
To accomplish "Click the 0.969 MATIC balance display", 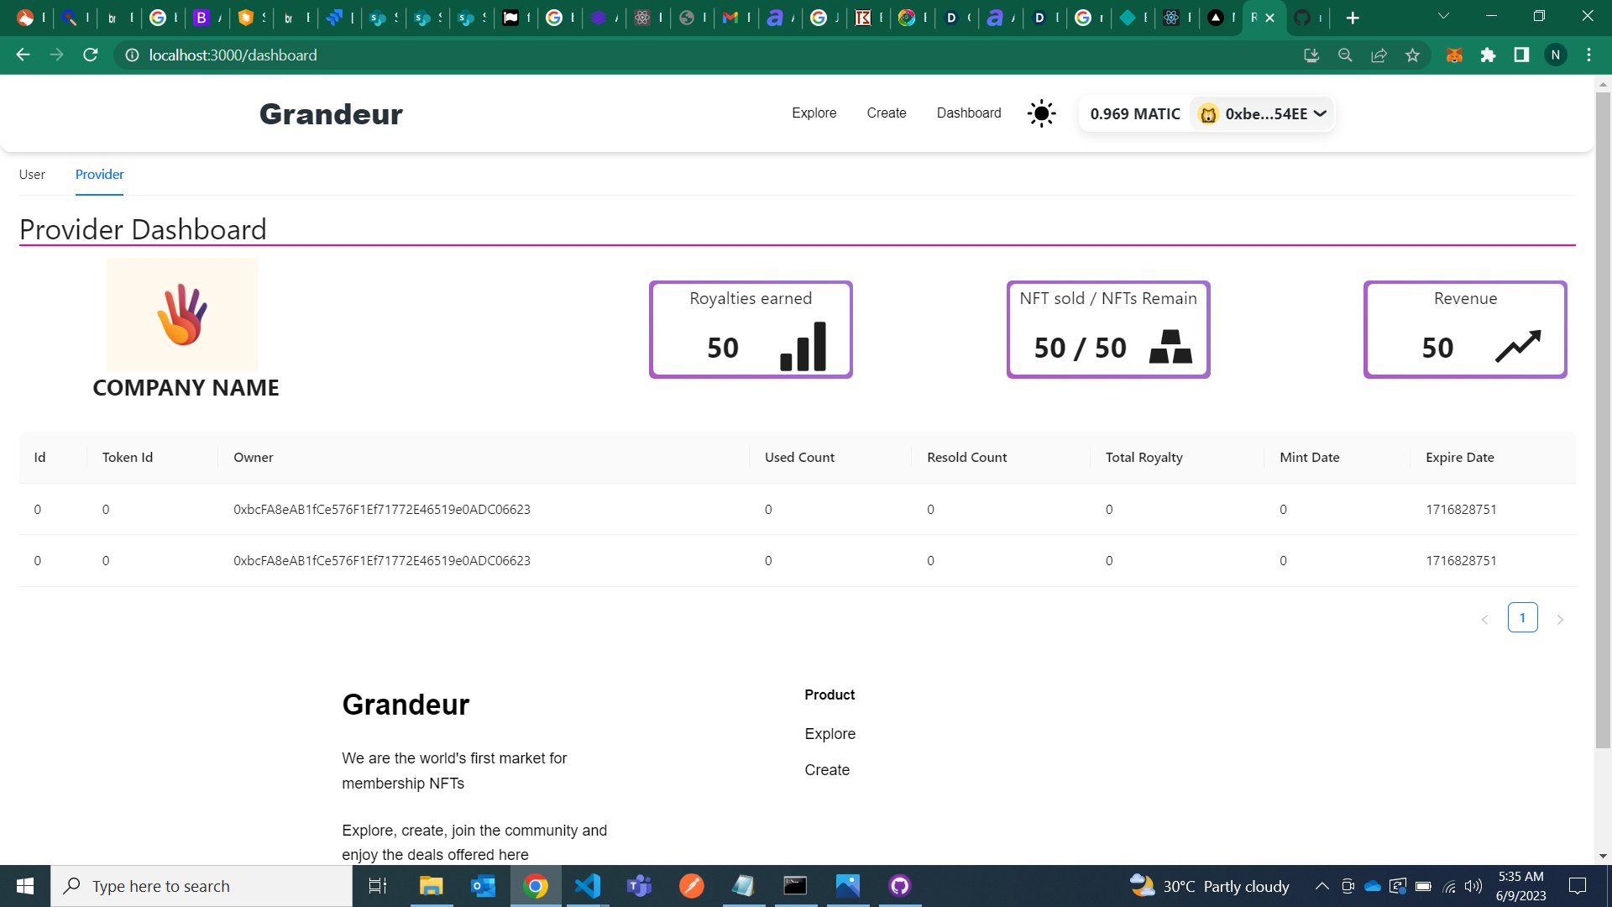I will (1135, 114).
